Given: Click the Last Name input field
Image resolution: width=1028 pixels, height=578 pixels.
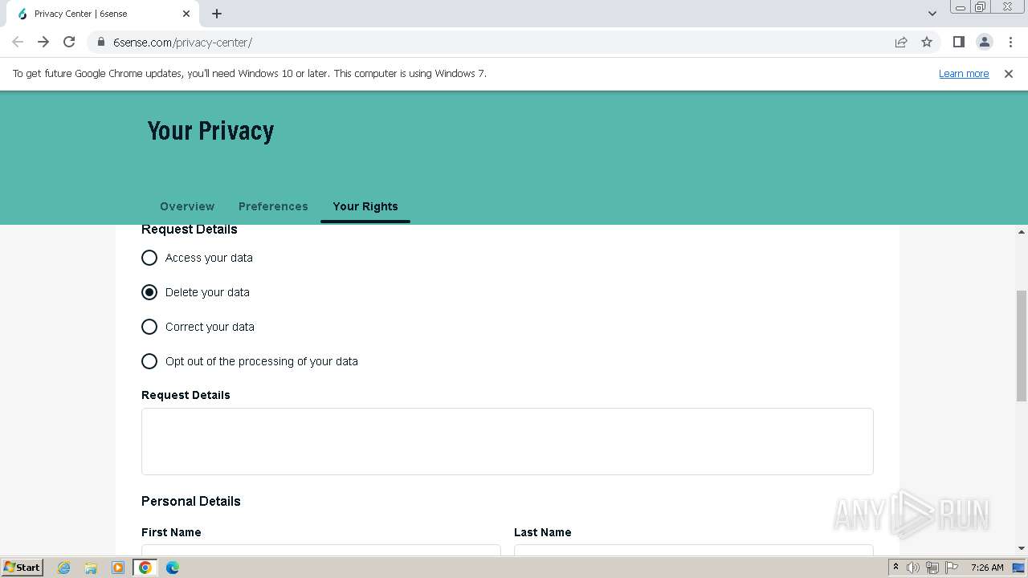Looking at the screenshot, I should 694,552.
